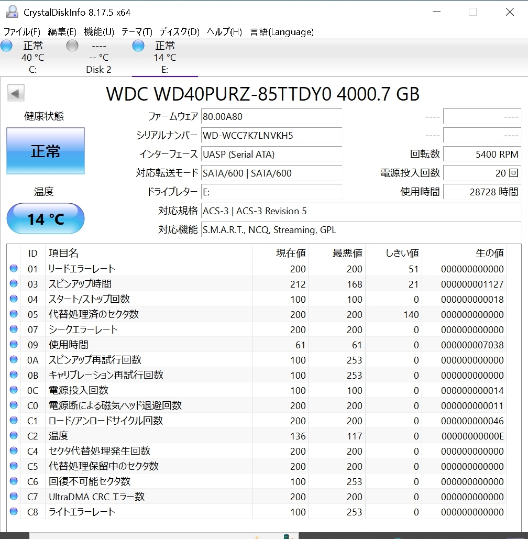
Task: Switch to the Disk 2 tab label
Action: pyautogui.click(x=98, y=70)
